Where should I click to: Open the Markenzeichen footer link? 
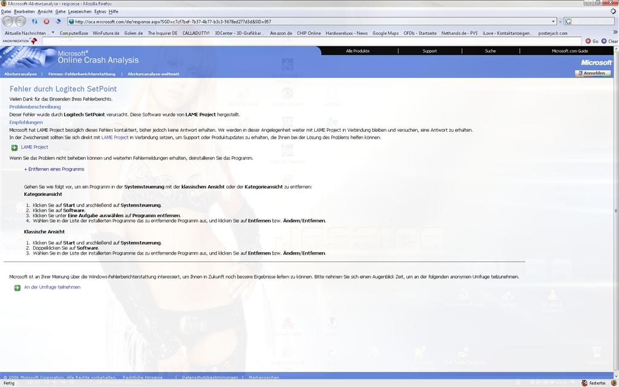coord(264,377)
